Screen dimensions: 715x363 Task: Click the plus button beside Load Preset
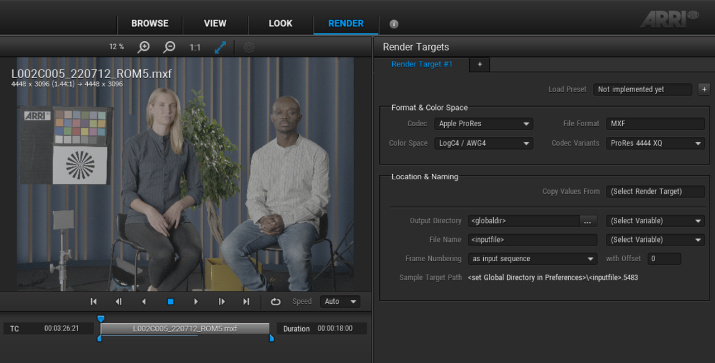pyautogui.click(x=704, y=89)
